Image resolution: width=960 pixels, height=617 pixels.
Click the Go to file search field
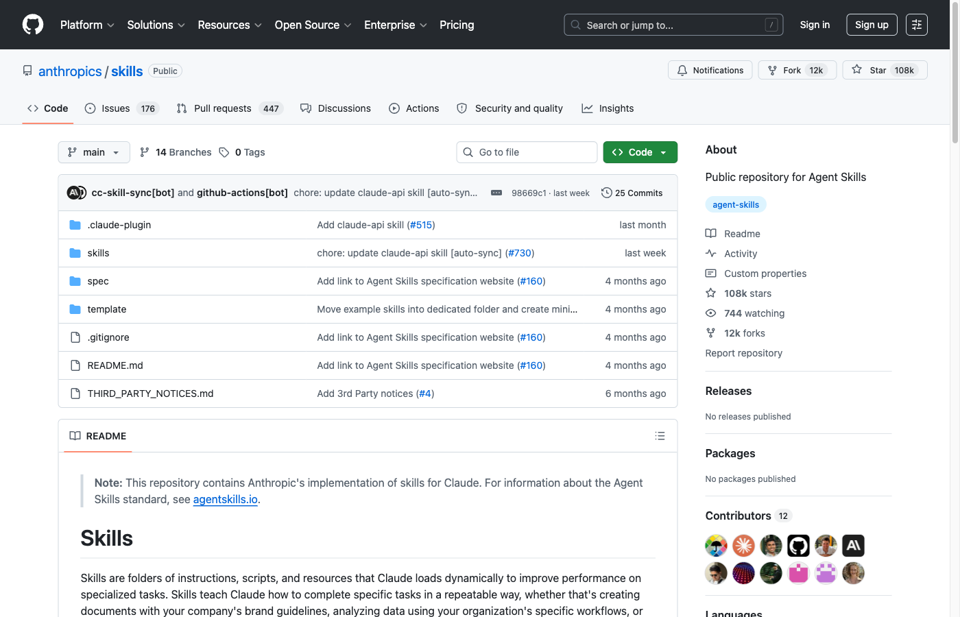point(527,152)
